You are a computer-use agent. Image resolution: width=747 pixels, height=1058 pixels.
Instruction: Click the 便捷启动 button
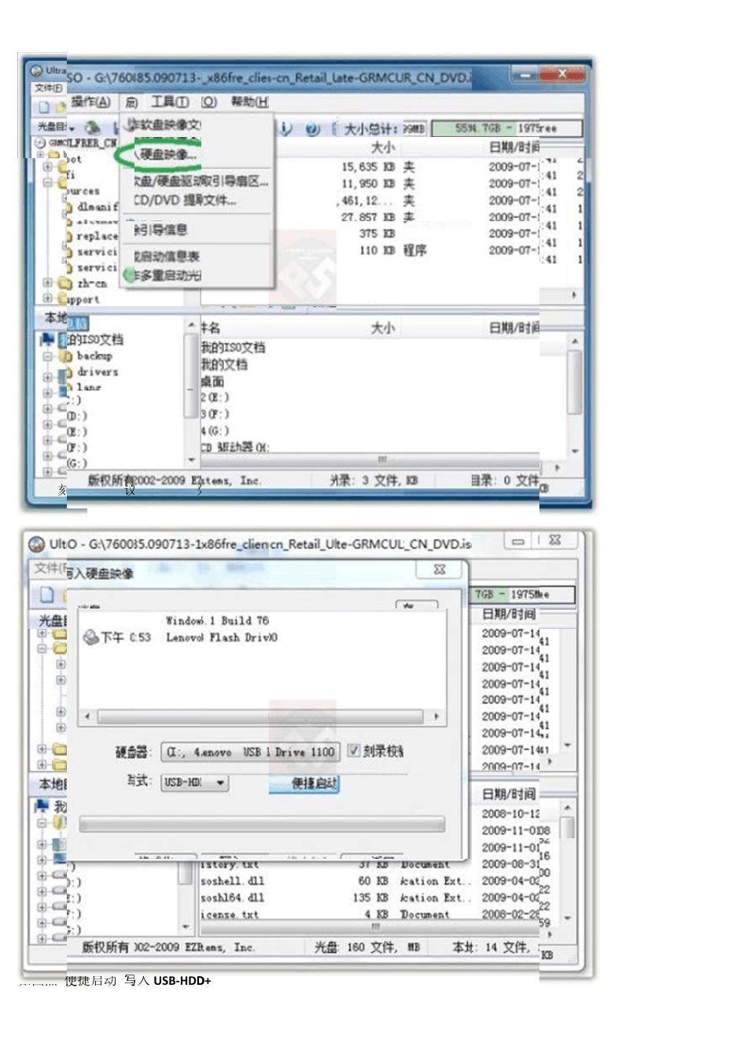[x=304, y=783]
